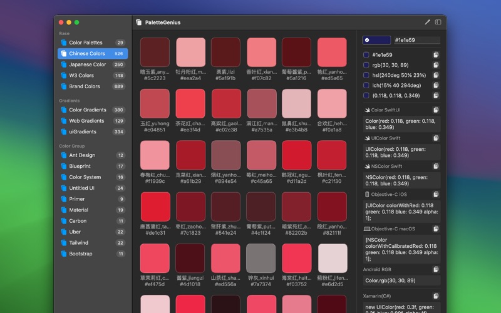Image resolution: width=501 pixels, height=313 pixels.
Task: Copy the UIColor Swift code
Action: click(436, 138)
